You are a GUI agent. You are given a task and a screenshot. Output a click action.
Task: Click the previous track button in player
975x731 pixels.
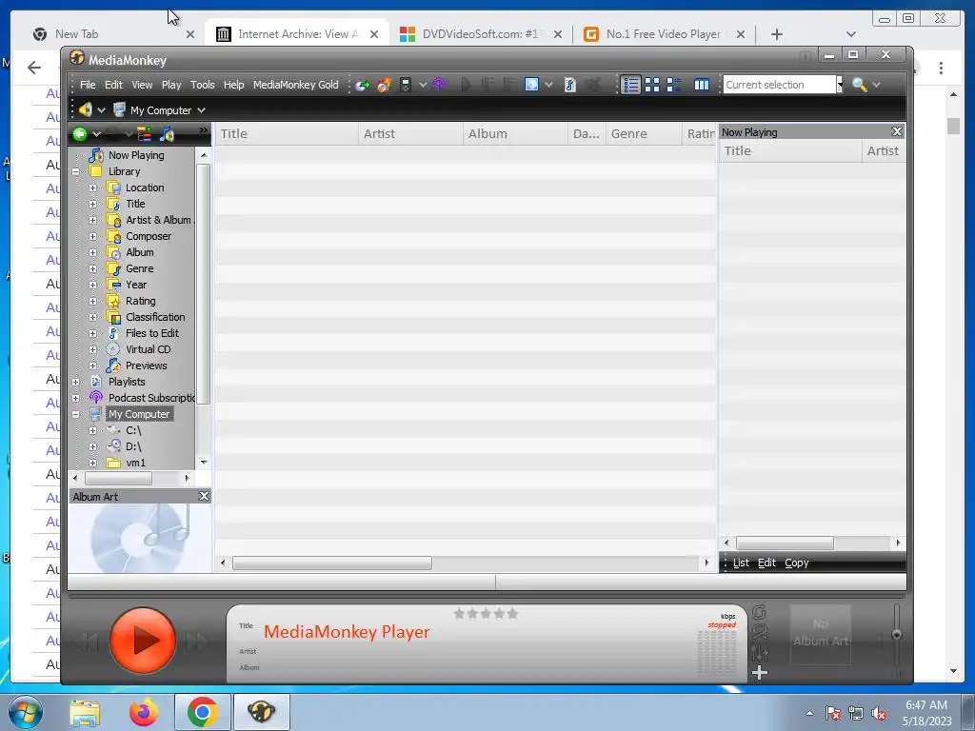click(87, 642)
